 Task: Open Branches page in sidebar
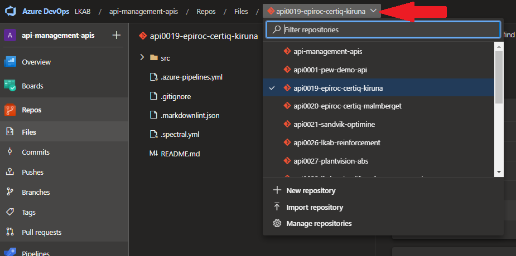coord(64,192)
